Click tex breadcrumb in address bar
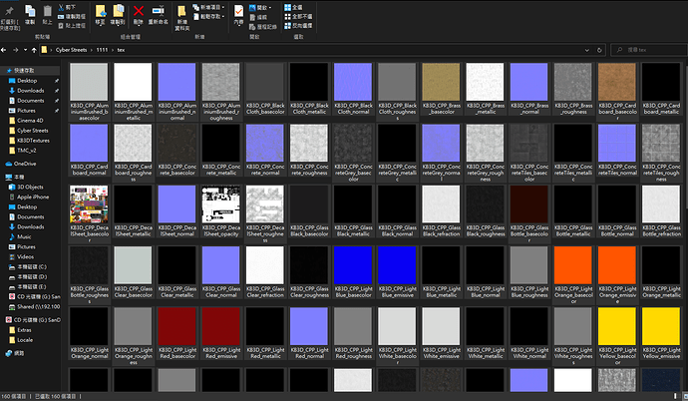688x401 pixels. click(121, 50)
